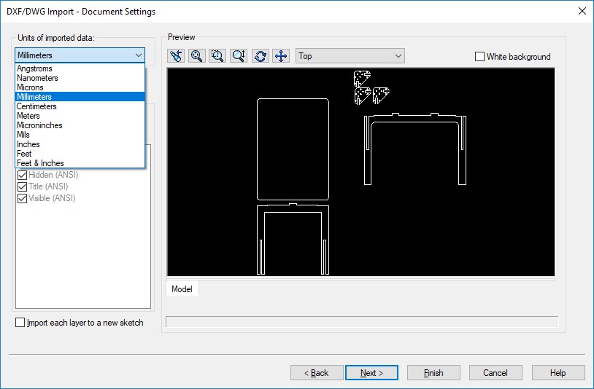
Task: Click the import progress bar
Action: click(x=362, y=322)
